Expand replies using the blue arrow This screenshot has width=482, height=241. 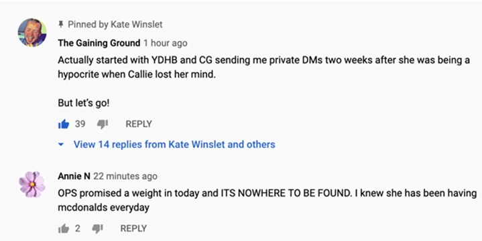61,145
